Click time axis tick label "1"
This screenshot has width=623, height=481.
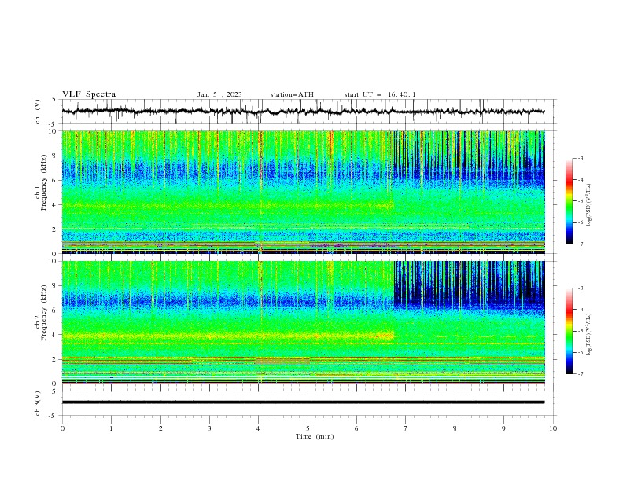pos(111,428)
